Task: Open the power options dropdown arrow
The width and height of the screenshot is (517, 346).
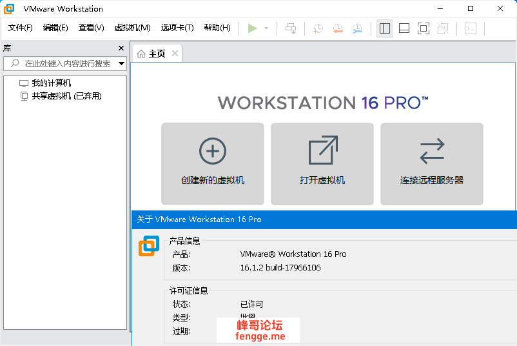Action: point(266,28)
